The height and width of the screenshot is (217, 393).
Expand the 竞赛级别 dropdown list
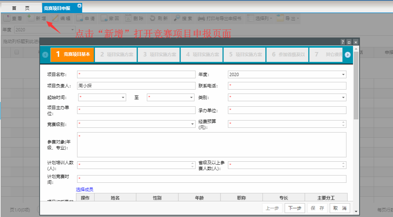(192, 124)
